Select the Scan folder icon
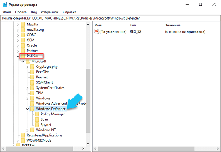Screen dimensions: 221x152 click(x=37, y=119)
